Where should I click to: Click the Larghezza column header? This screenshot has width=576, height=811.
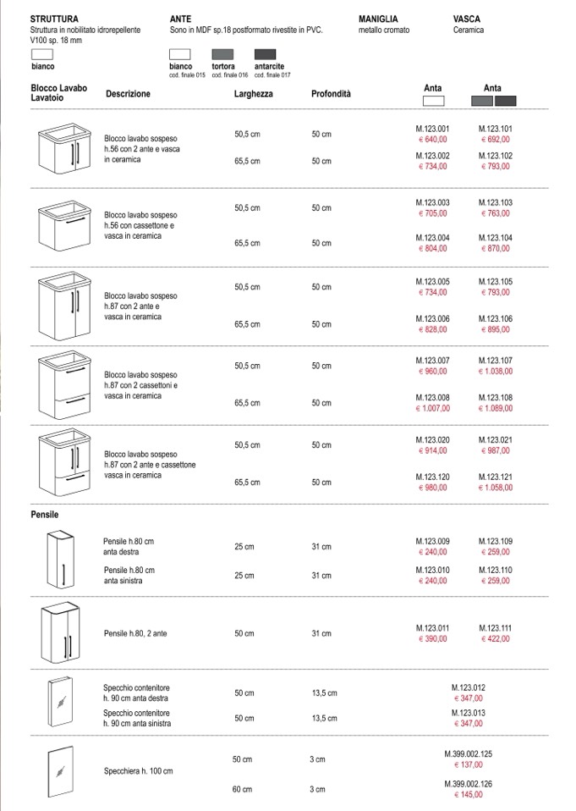coord(253,94)
